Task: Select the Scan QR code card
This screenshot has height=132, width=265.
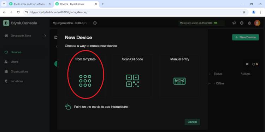Action: [x=132, y=75]
